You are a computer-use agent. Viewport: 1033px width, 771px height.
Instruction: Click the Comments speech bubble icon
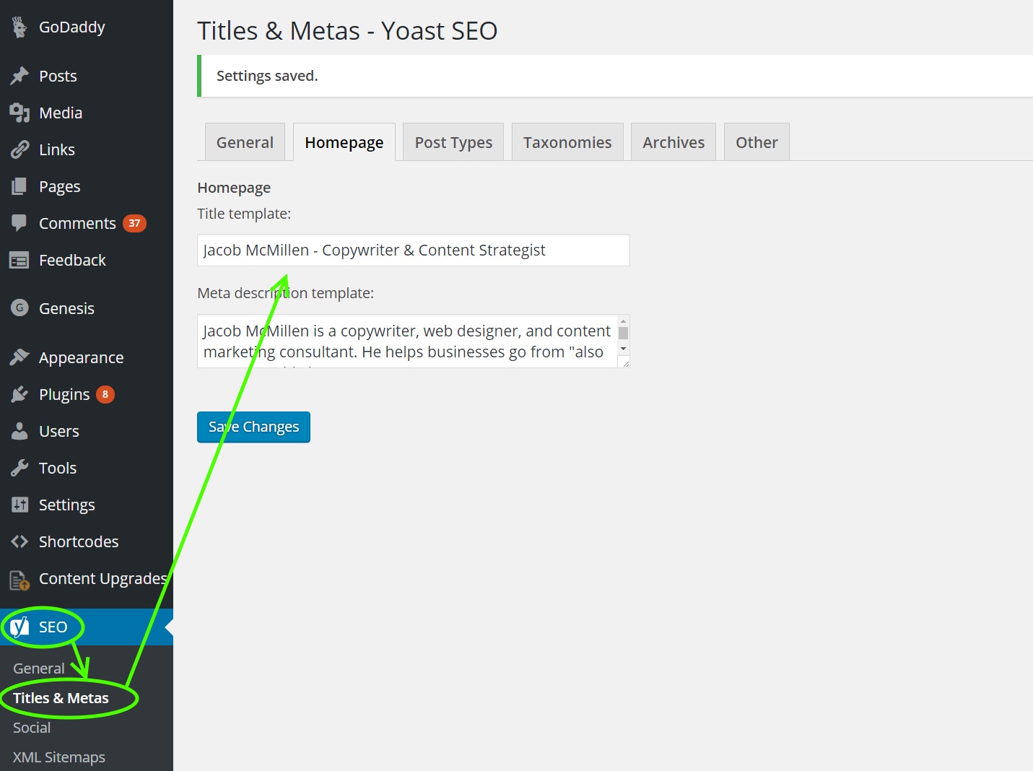tap(19, 223)
